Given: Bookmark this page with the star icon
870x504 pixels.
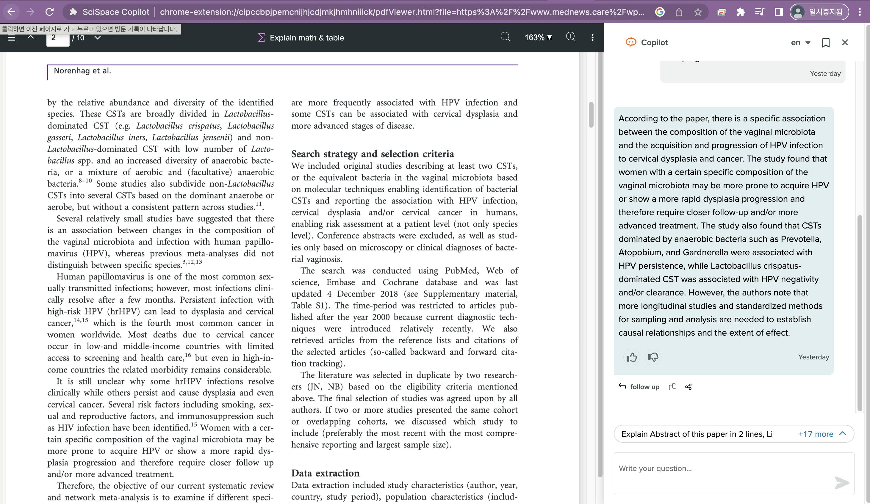Looking at the screenshot, I should point(698,12).
